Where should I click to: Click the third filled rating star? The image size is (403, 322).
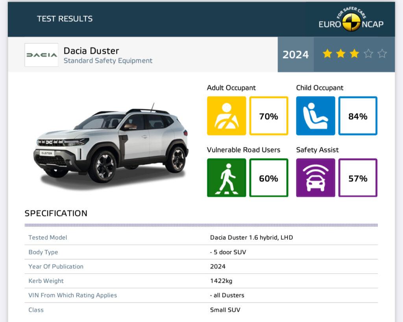354,54
